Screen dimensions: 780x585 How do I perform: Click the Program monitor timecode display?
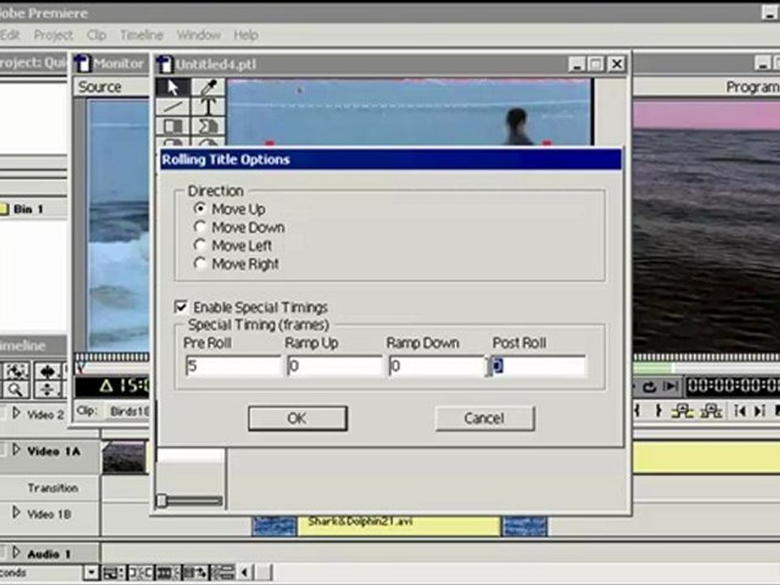pos(733,386)
